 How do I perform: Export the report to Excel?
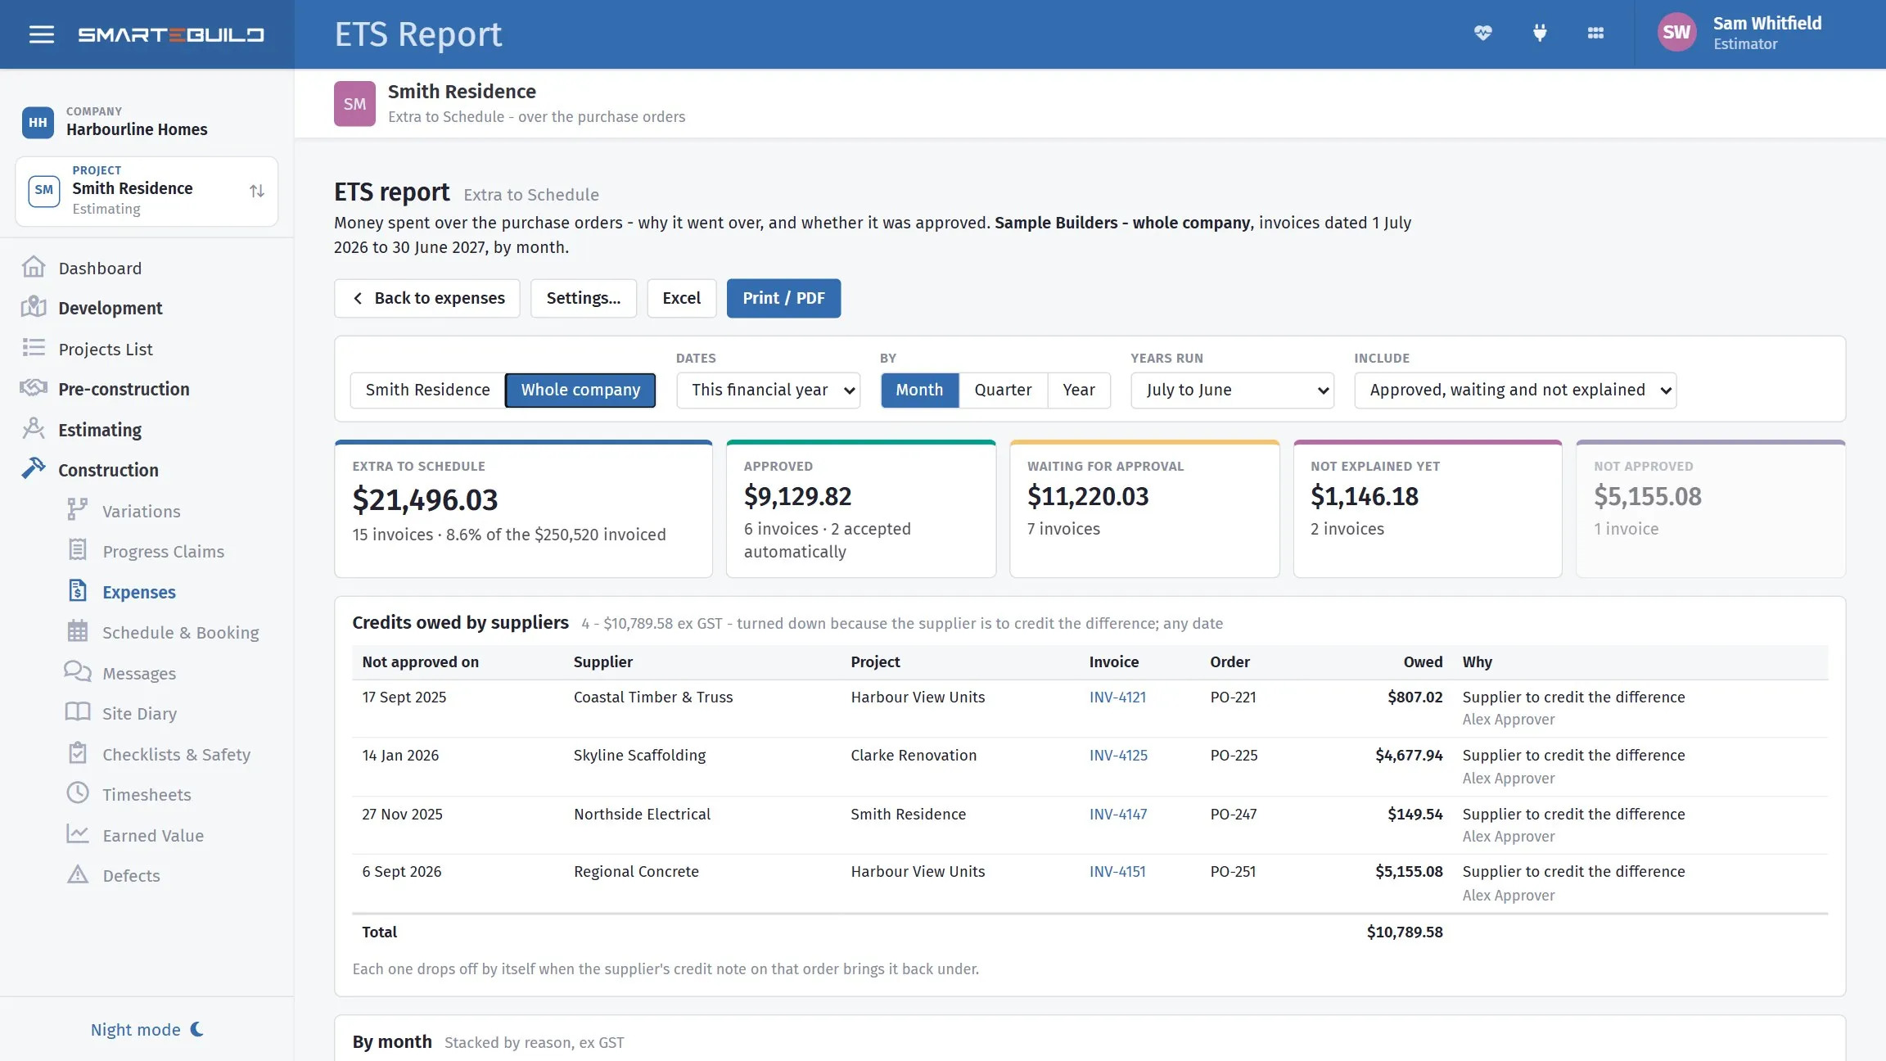click(x=682, y=299)
